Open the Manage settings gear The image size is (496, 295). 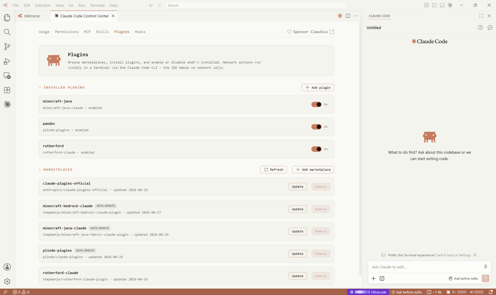click(x=7, y=281)
